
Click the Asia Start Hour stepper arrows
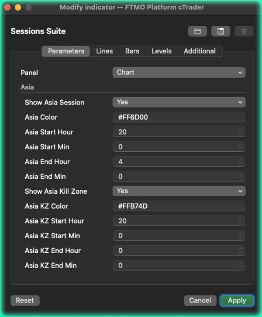(x=240, y=132)
